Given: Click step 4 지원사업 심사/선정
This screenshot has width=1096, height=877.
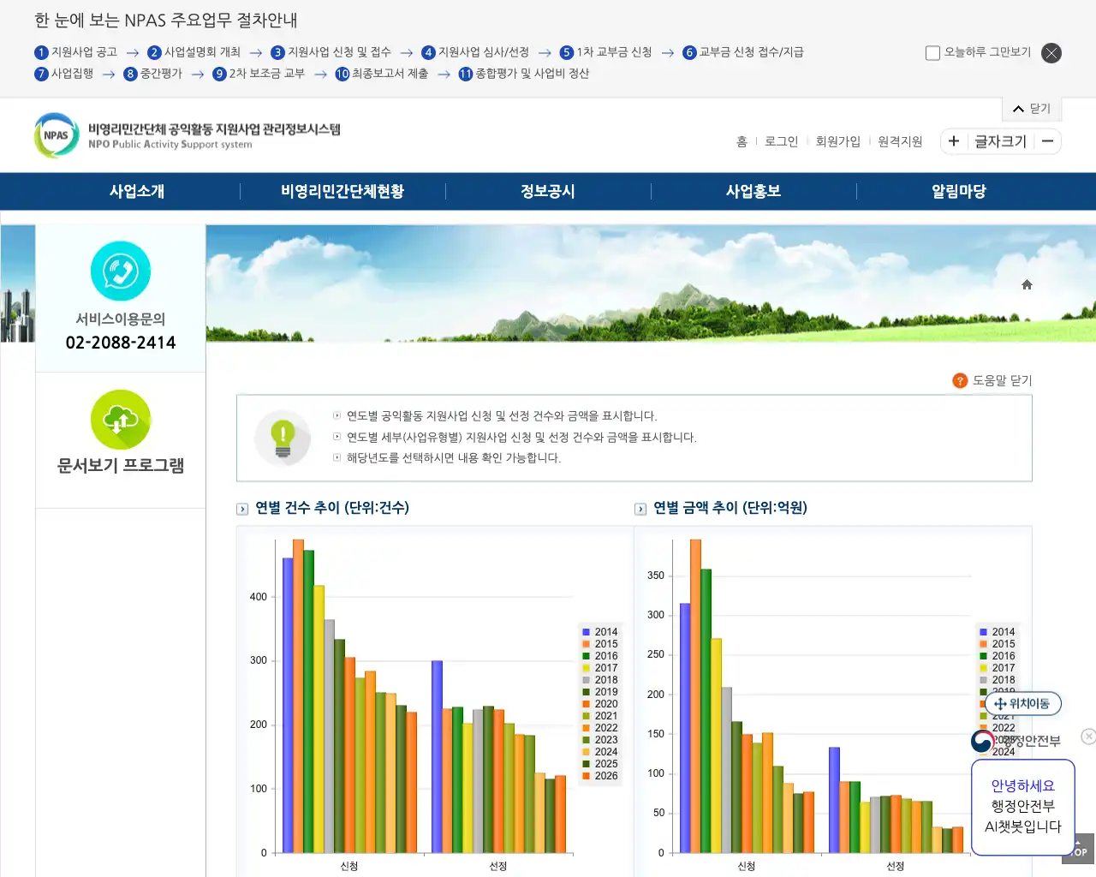Looking at the screenshot, I should pyautogui.click(x=475, y=52).
